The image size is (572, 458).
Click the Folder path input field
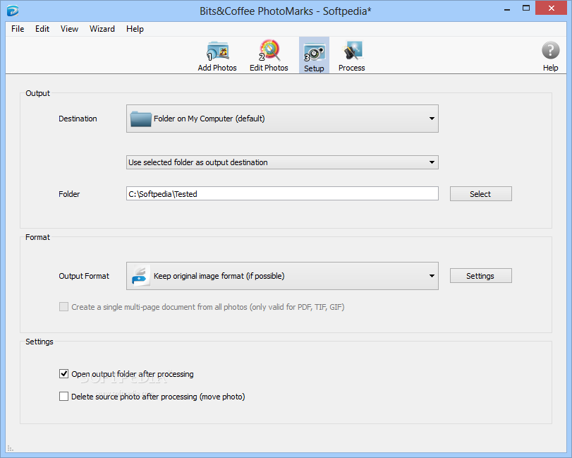(x=282, y=194)
